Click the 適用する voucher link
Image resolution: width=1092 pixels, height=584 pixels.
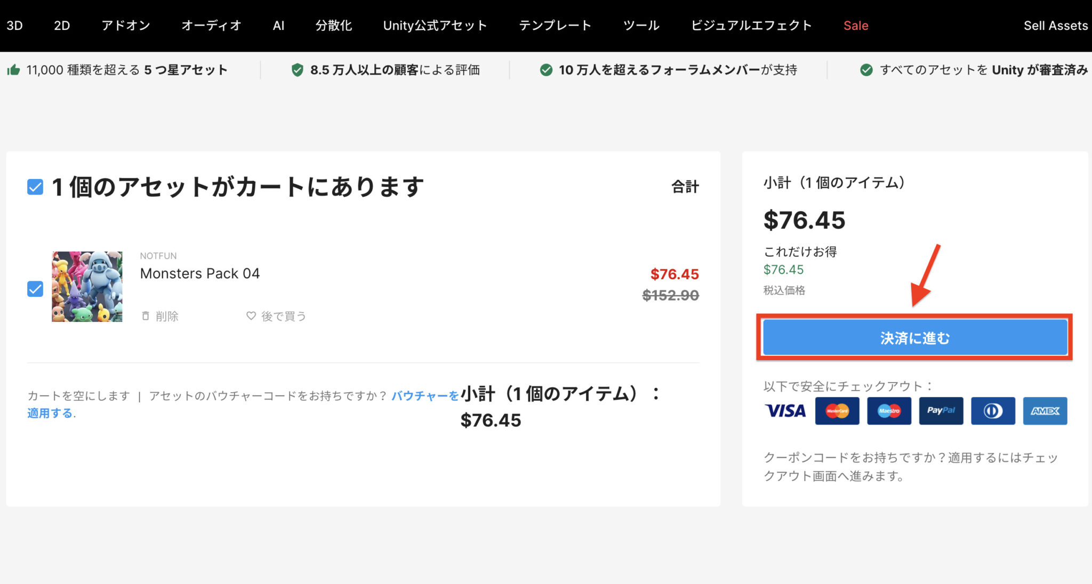(50, 413)
